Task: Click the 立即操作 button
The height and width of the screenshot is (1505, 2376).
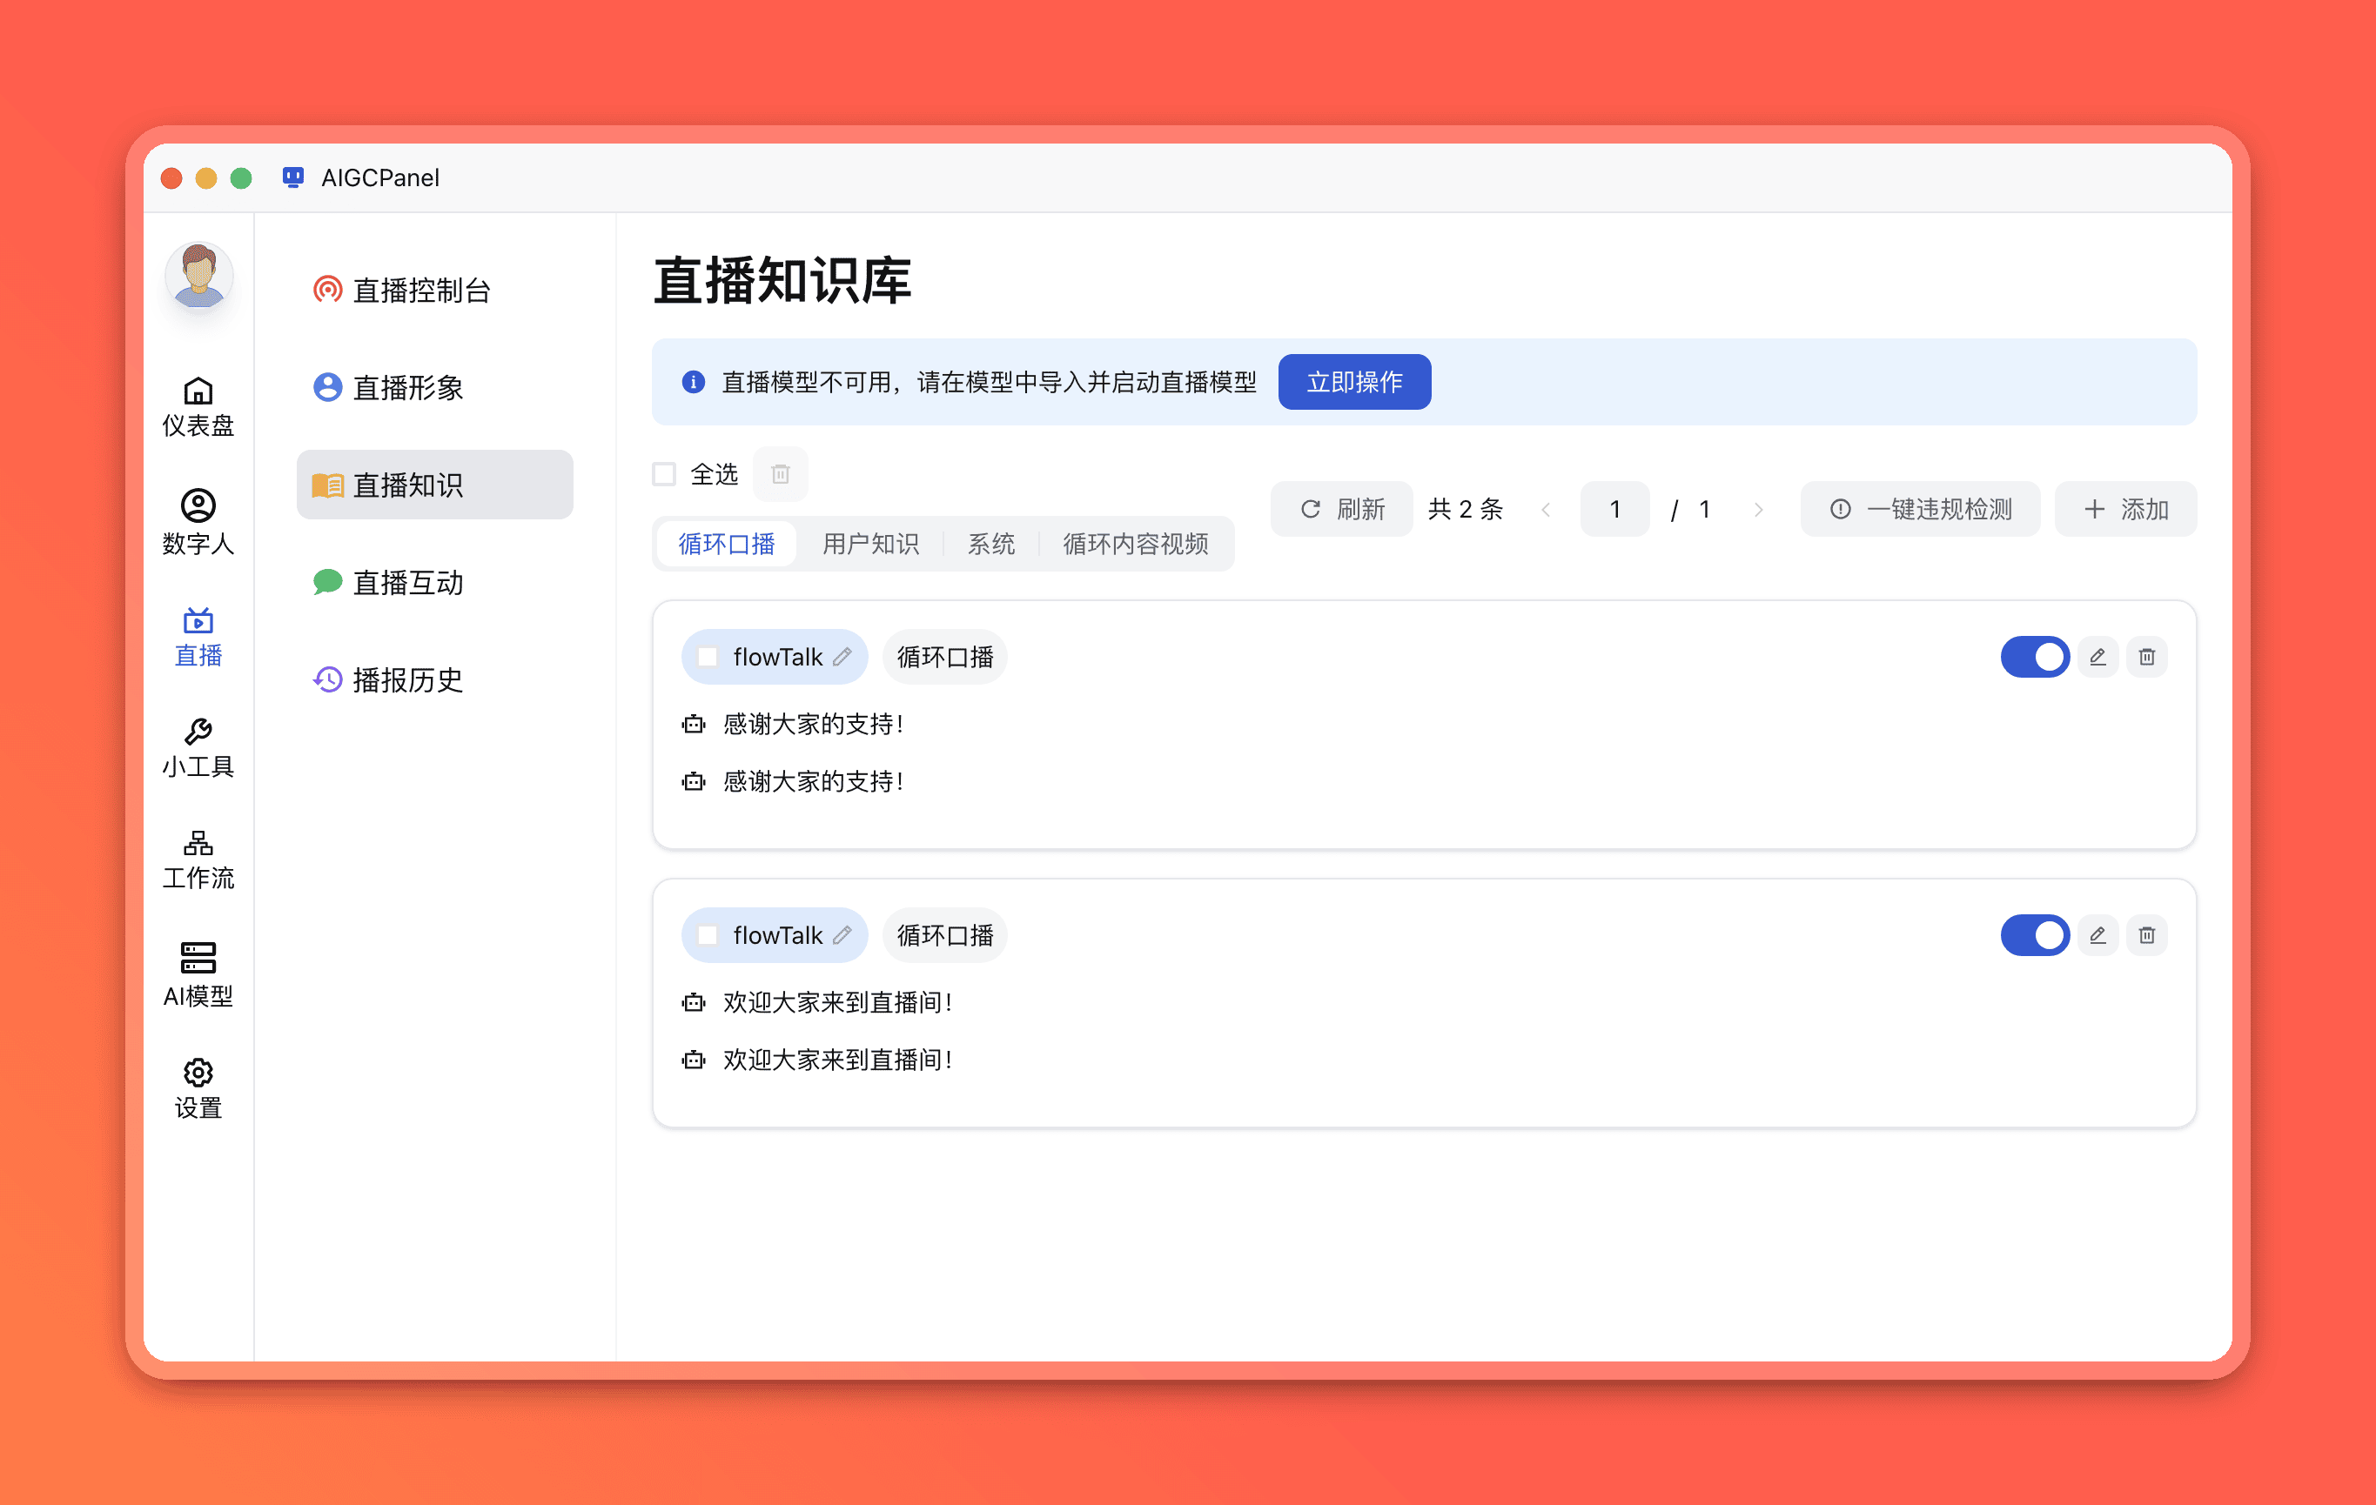Action: [x=1353, y=382]
